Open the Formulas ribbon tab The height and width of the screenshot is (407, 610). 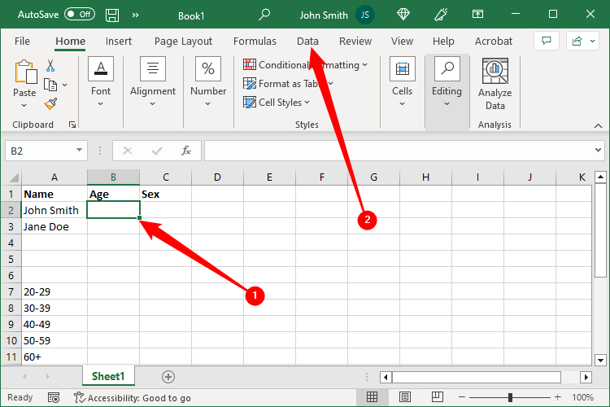click(x=255, y=42)
